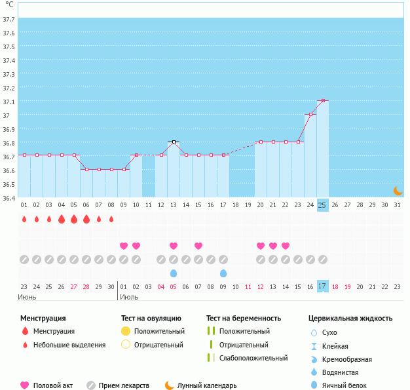Screen dimensions: 410x390
Task: Select the medication icon under day 24
Action: [x=310, y=260]
